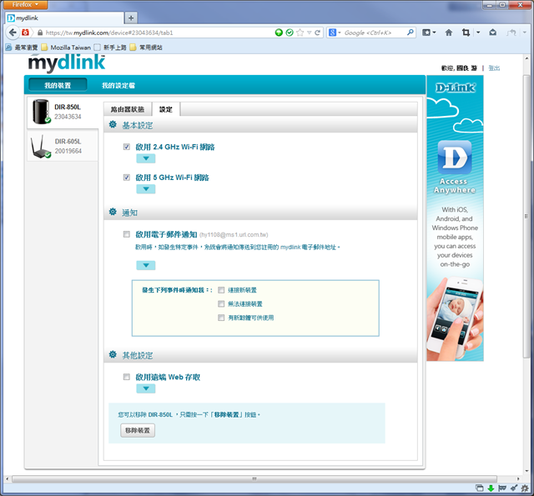Click the red icon next to back button
Viewport: 534px width, 496px height.
[25, 33]
